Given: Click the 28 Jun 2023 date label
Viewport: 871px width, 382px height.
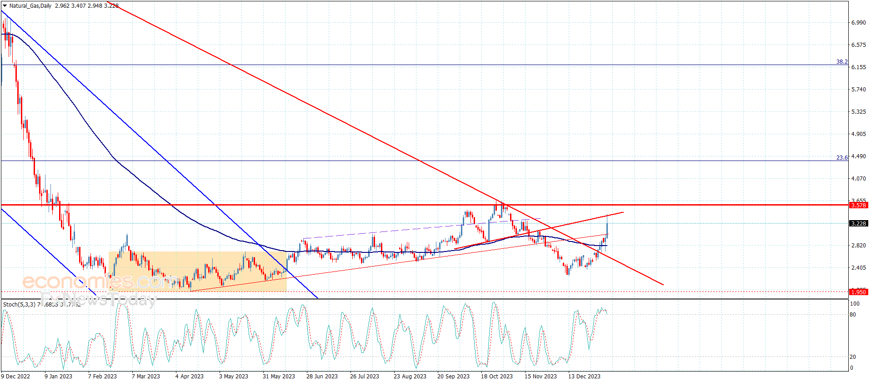Looking at the screenshot, I should (322, 376).
